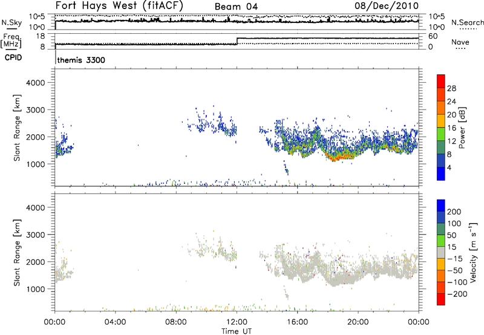Click the 'themis 3300' CPID text
Viewport: 484px width, 335px height.
[x=81, y=60]
